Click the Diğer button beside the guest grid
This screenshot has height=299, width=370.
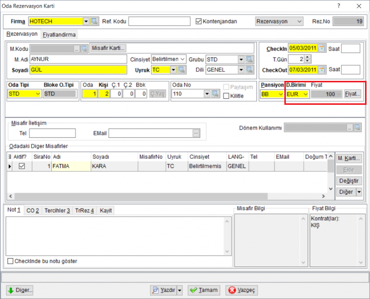pyautogui.click(x=346, y=192)
